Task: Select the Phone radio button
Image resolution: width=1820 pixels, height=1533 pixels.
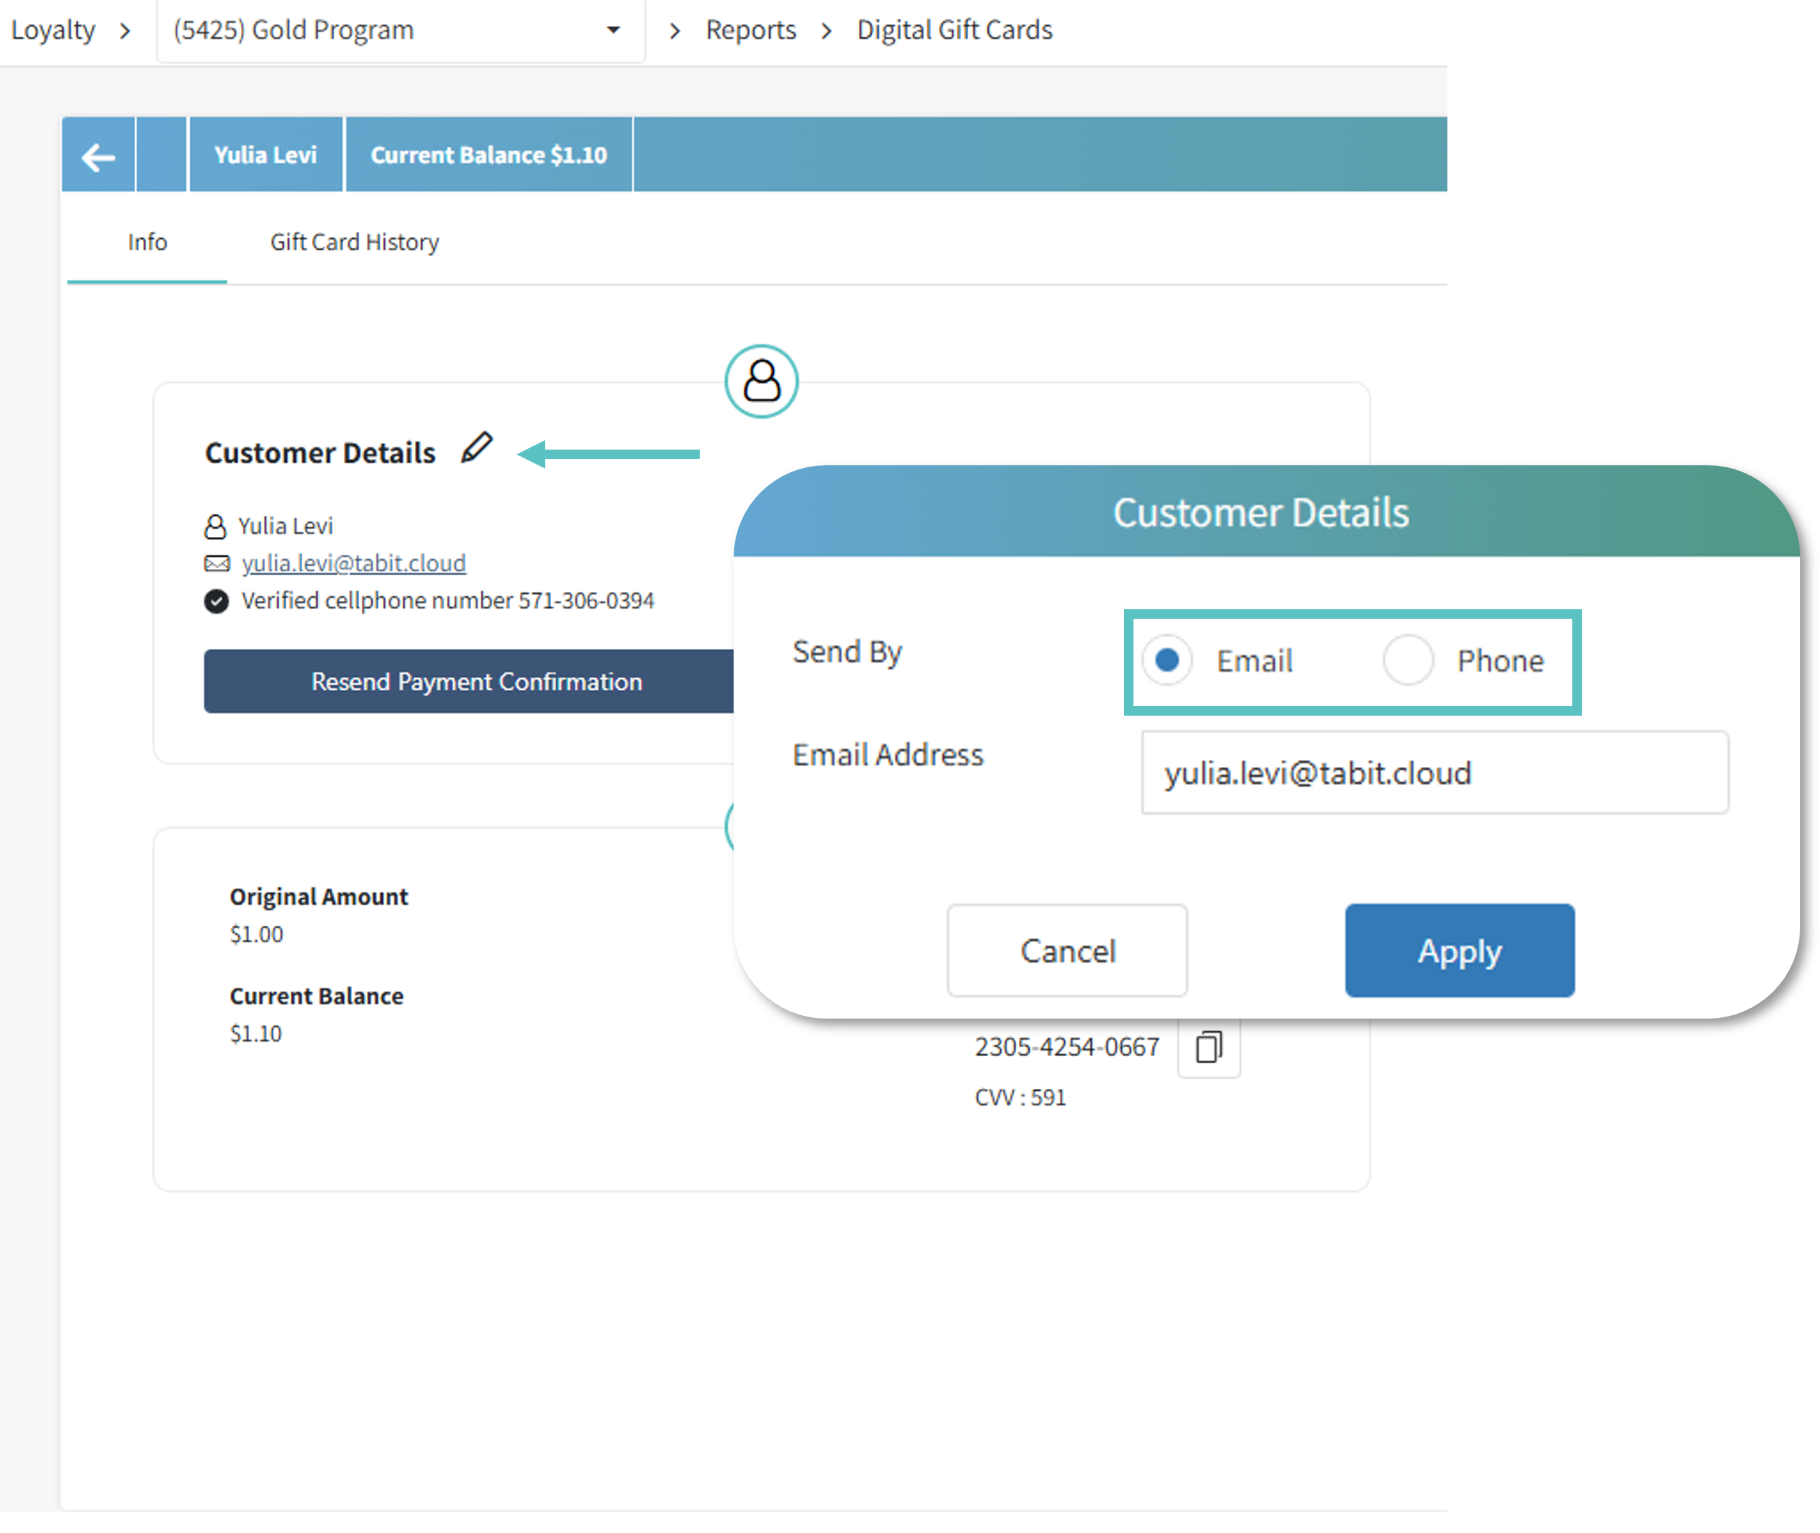Action: click(x=1408, y=660)
